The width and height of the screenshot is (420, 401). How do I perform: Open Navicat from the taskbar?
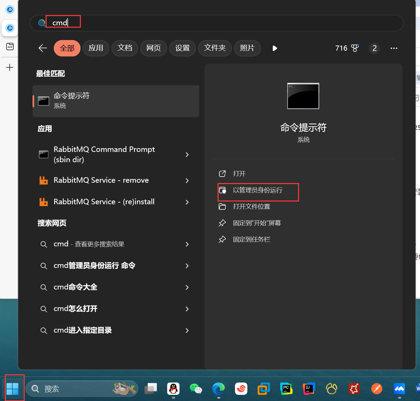(x=331, y=389)
